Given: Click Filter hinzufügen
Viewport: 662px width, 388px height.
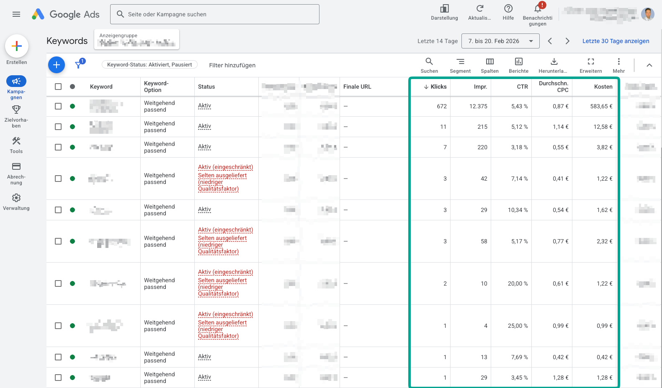Looking at the screenshot, I should [x=232, y=65].
